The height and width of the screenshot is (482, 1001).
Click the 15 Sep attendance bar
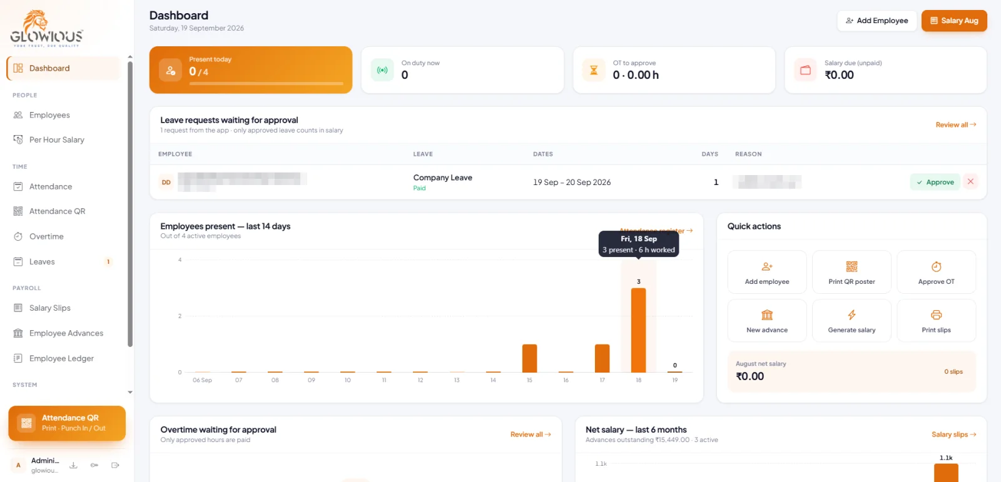click(x=529, y=358)
